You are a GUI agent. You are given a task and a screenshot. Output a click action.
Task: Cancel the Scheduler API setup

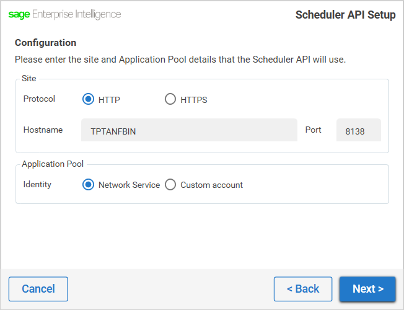point(38,289)
